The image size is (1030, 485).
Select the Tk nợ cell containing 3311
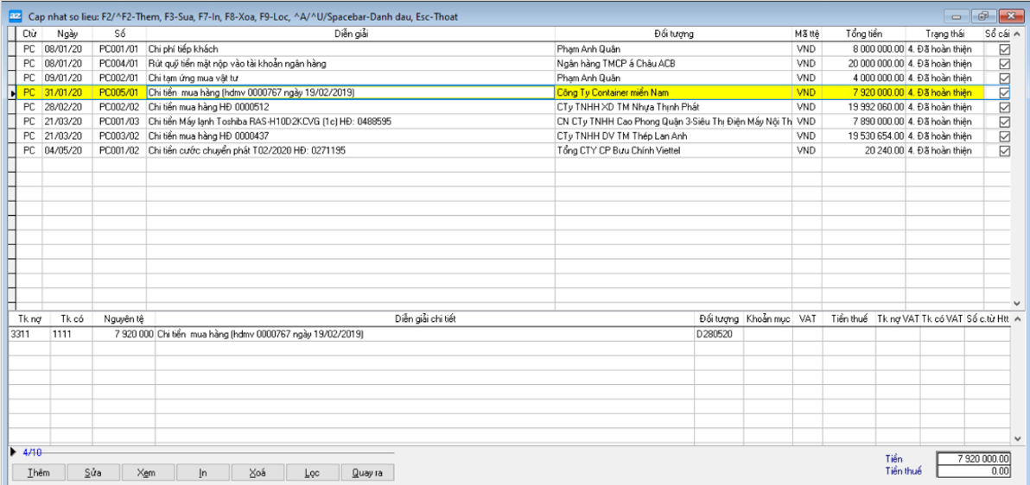point(25,334)
